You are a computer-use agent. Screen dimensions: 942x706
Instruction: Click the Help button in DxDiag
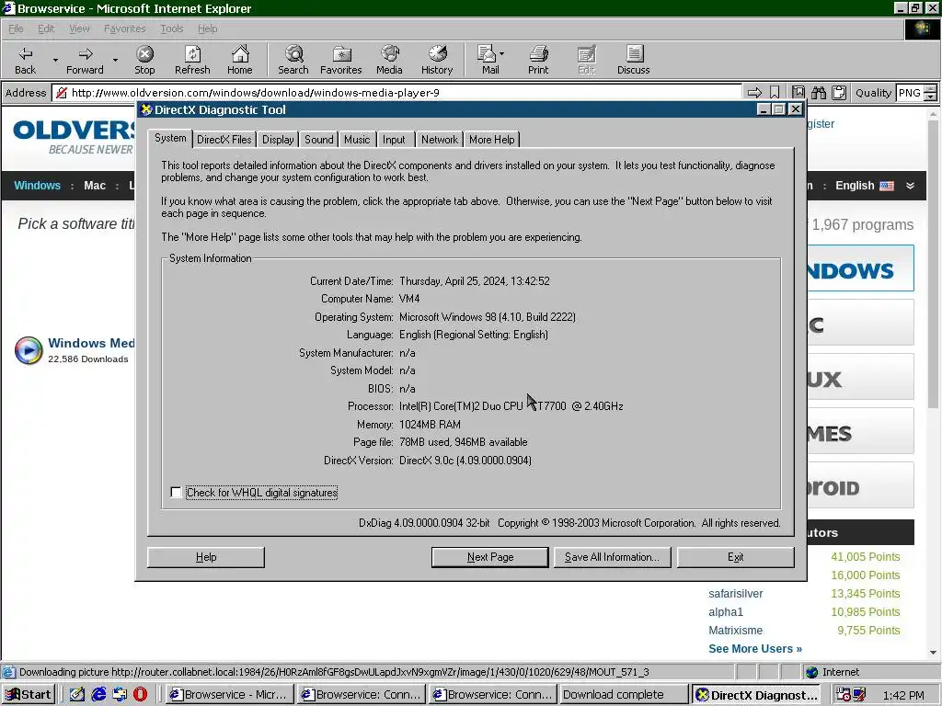(x=206, y=557)
